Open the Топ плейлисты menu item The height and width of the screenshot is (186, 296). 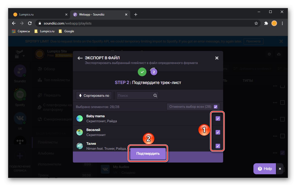tap(54, 80)
